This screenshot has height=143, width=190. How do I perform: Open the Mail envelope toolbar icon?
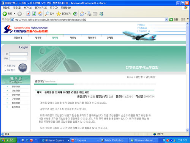[82, 14]
